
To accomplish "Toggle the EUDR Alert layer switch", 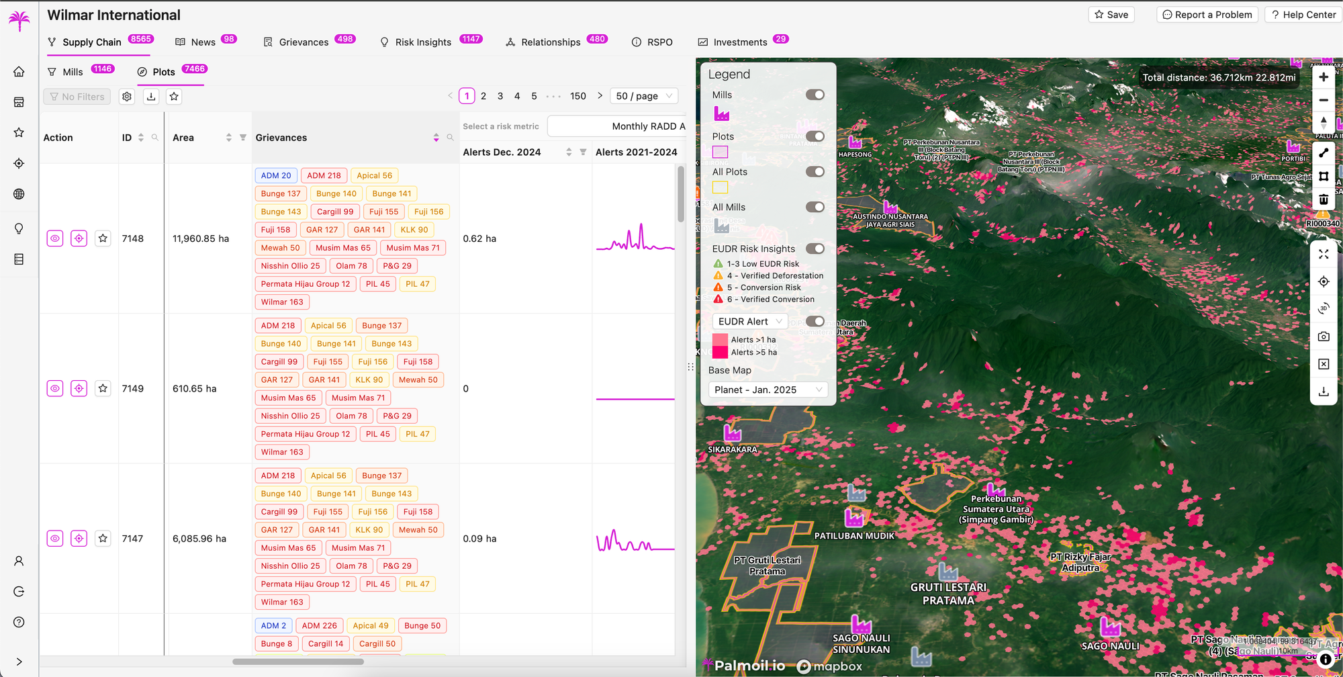I will tap(815, 321).
